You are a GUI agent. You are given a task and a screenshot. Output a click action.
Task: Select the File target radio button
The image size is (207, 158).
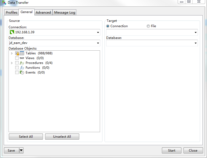pyautogui.click(x=148, y=26)
